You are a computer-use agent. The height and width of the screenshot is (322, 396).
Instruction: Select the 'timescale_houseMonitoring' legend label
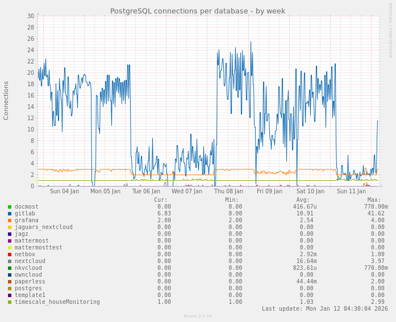(57, 302)
